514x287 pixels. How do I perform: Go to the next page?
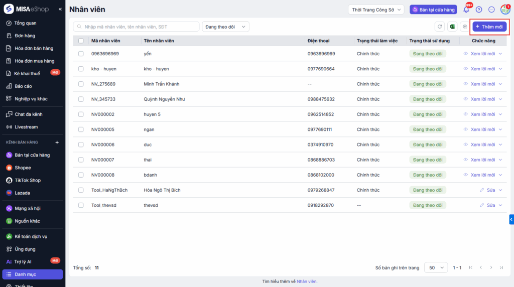(x=491, y=267)
